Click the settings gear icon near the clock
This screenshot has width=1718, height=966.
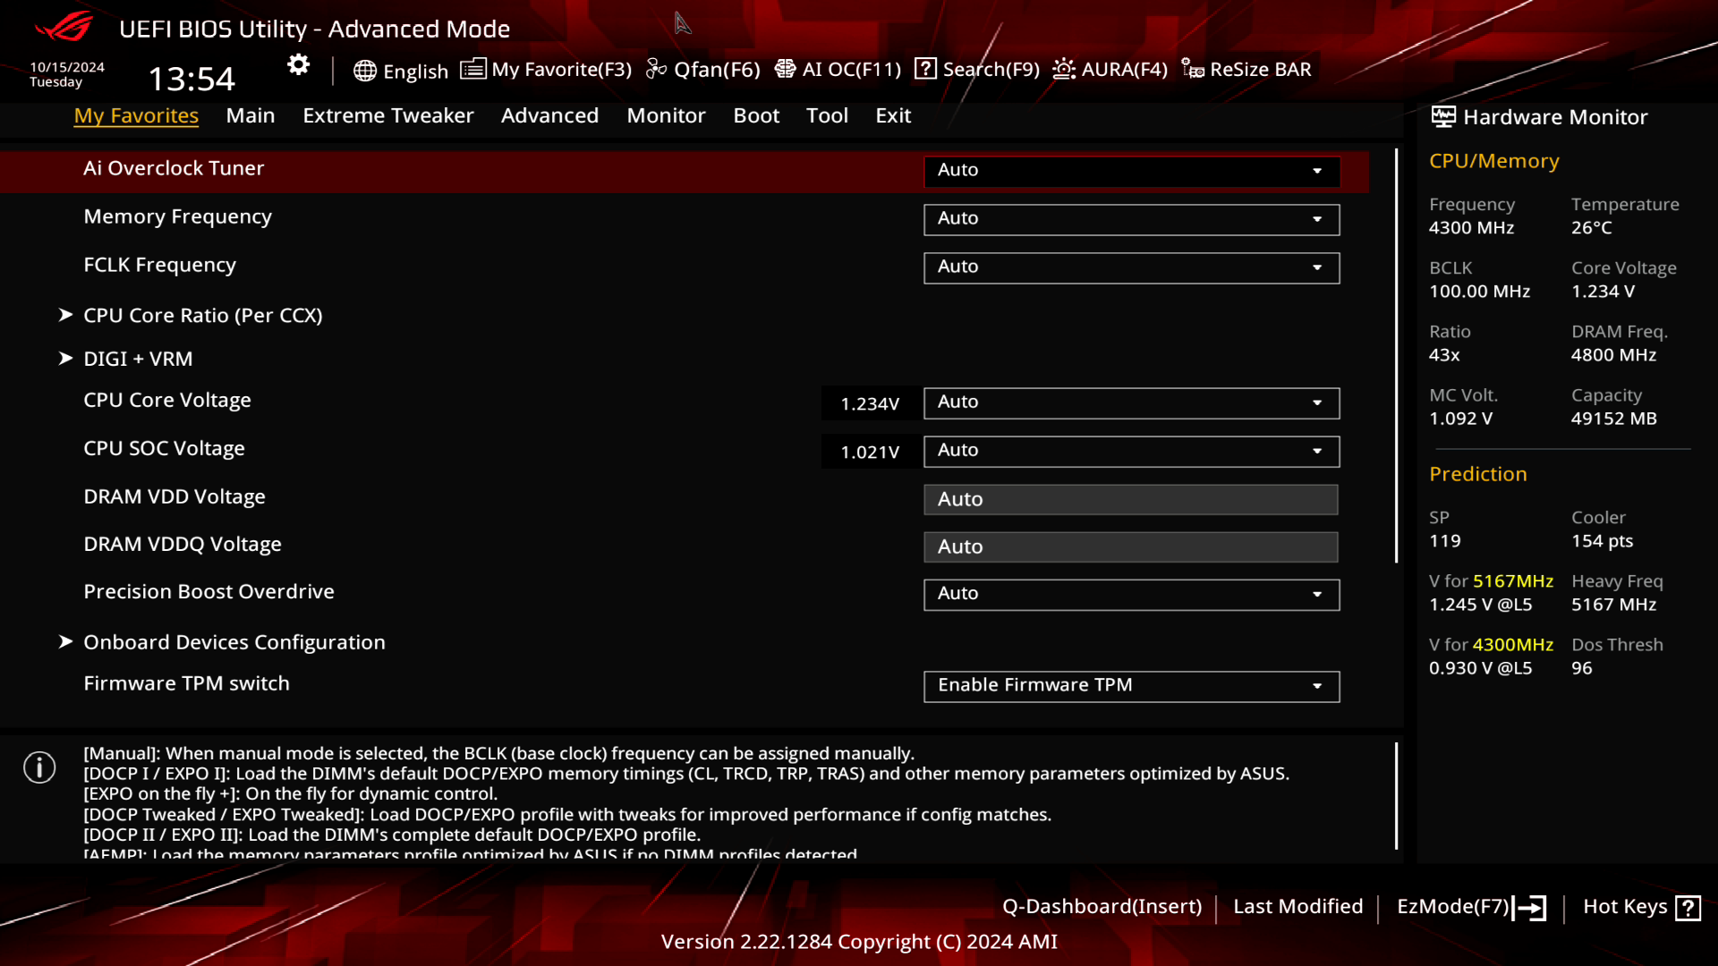pos(298,65)
